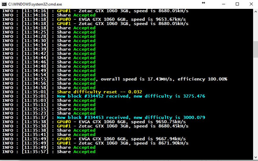Click the timestamp '[11:34:28]'
This screenshot has height=161, width=258.
point(35,37)
